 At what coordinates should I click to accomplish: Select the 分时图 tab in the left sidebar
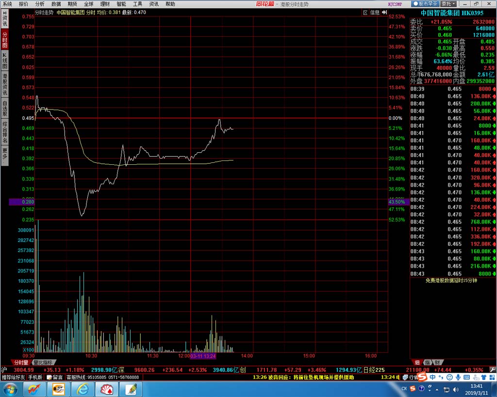5,39
